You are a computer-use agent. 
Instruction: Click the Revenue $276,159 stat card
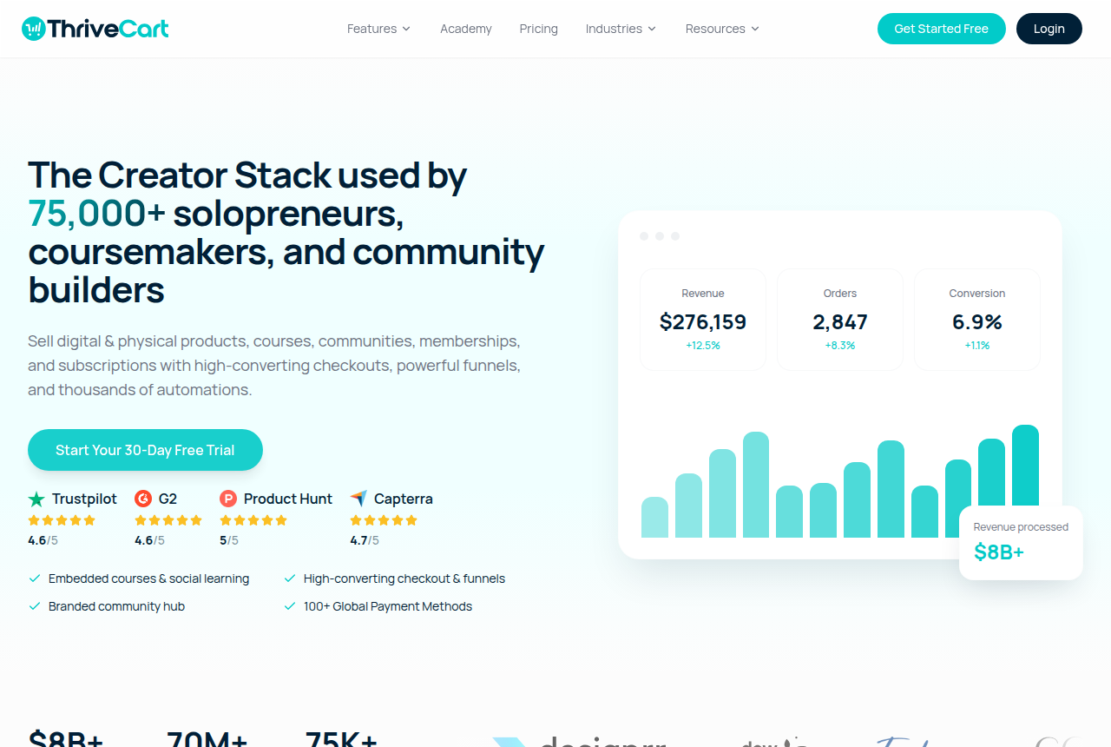pos(703,320)
